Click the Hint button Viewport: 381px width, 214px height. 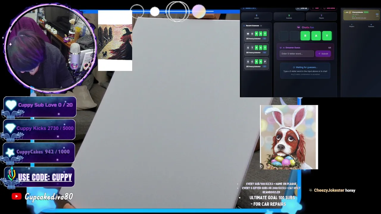coord(315,8)
